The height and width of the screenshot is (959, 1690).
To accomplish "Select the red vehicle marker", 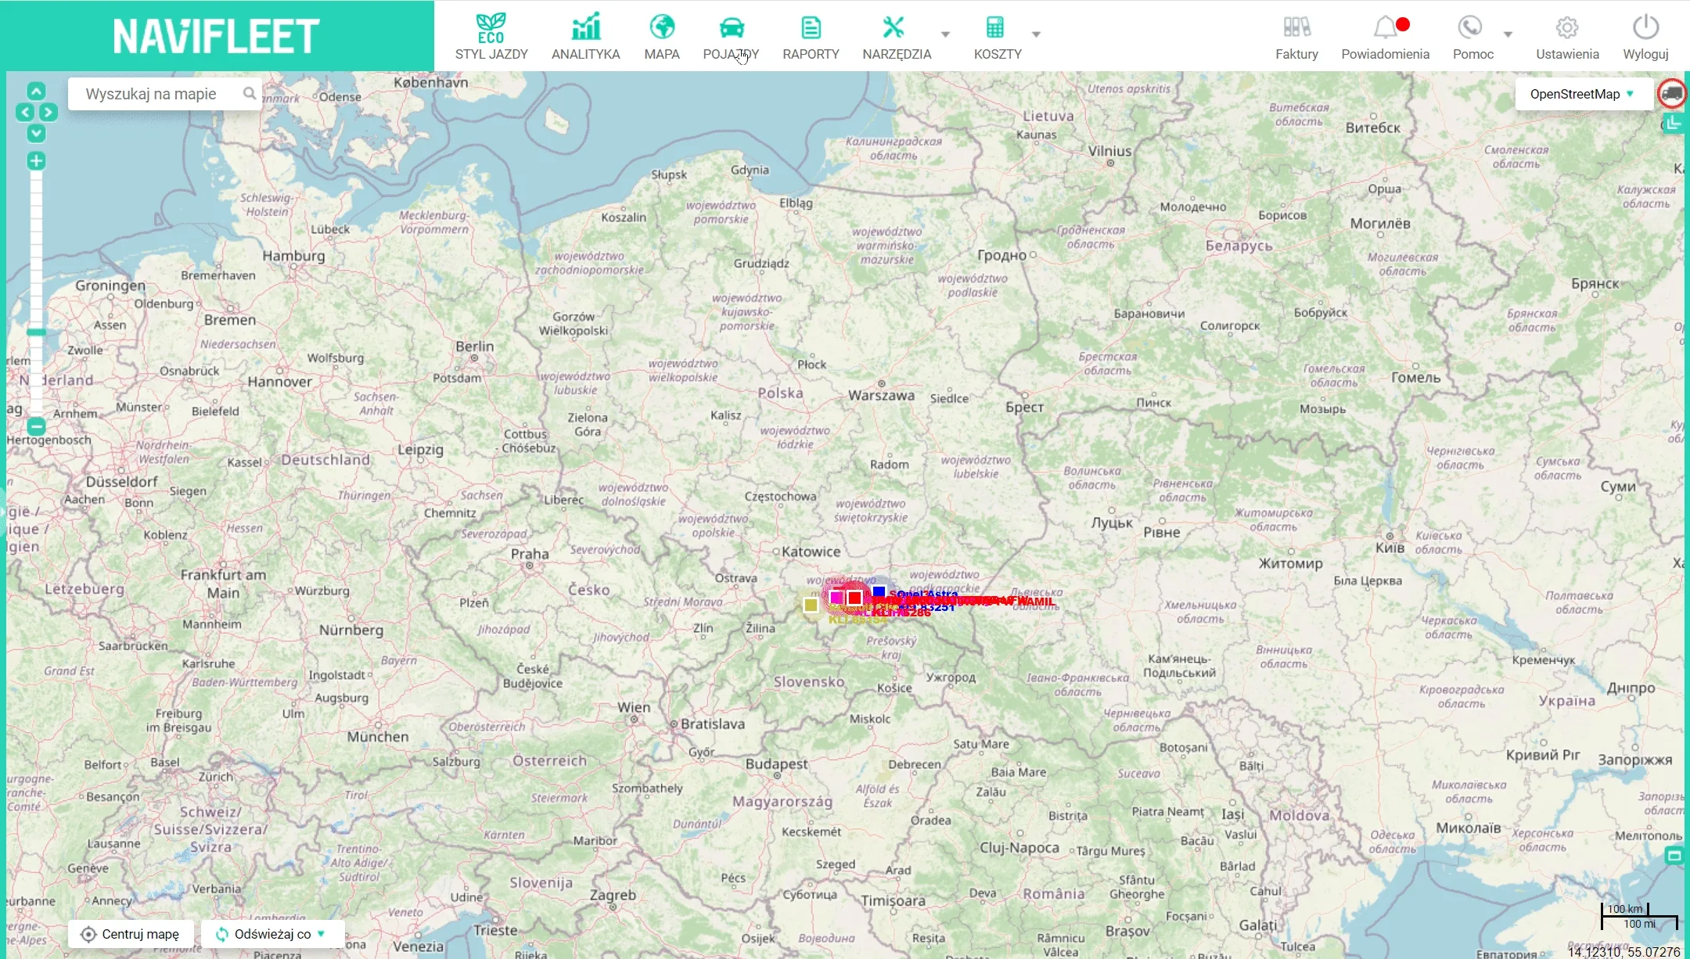I will [x=854, y=598].
